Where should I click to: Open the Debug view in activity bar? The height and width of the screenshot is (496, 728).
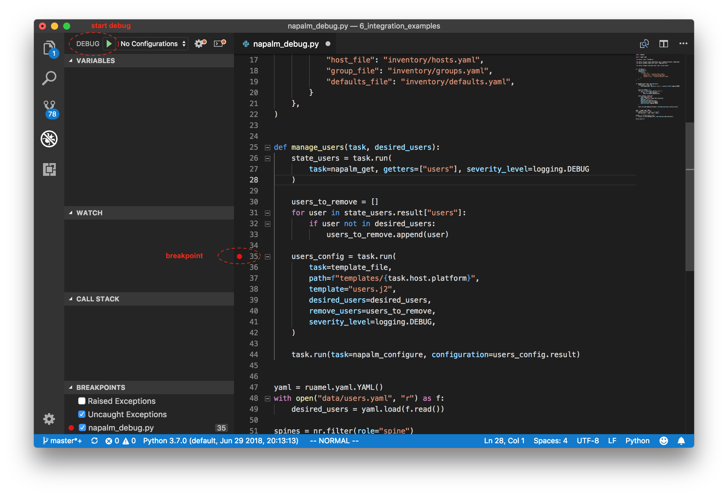(x=49, y=139)
